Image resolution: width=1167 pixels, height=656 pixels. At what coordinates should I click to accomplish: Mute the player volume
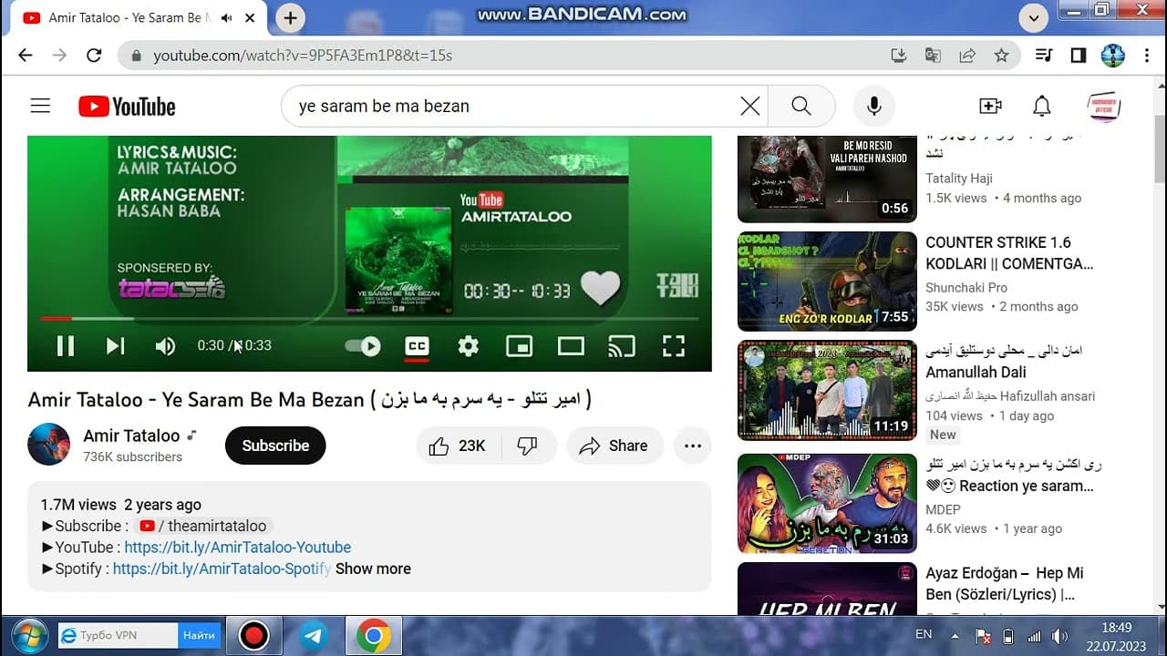tap(165, 345)
